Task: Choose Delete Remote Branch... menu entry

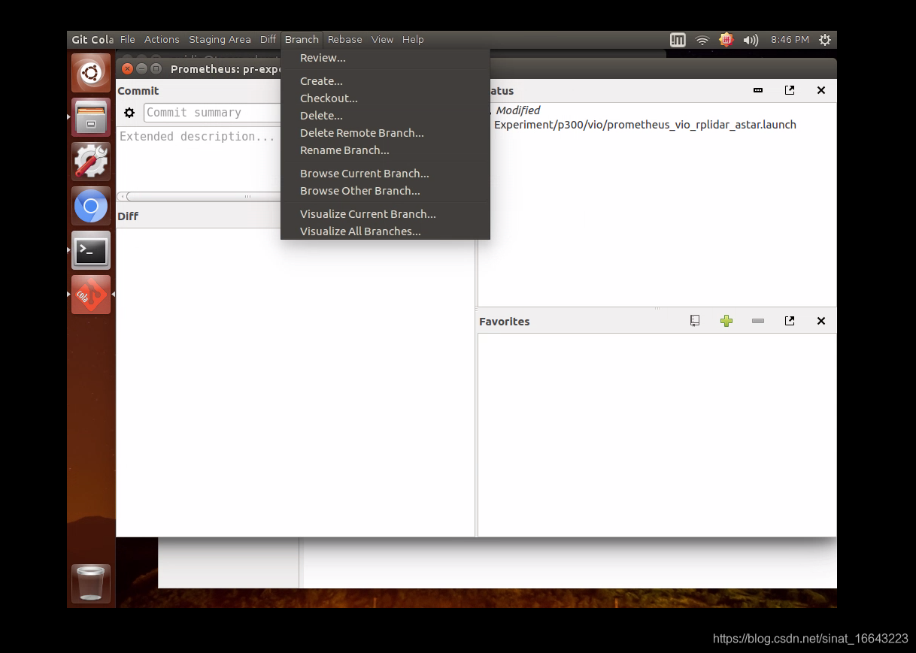Action: (385, 133)
